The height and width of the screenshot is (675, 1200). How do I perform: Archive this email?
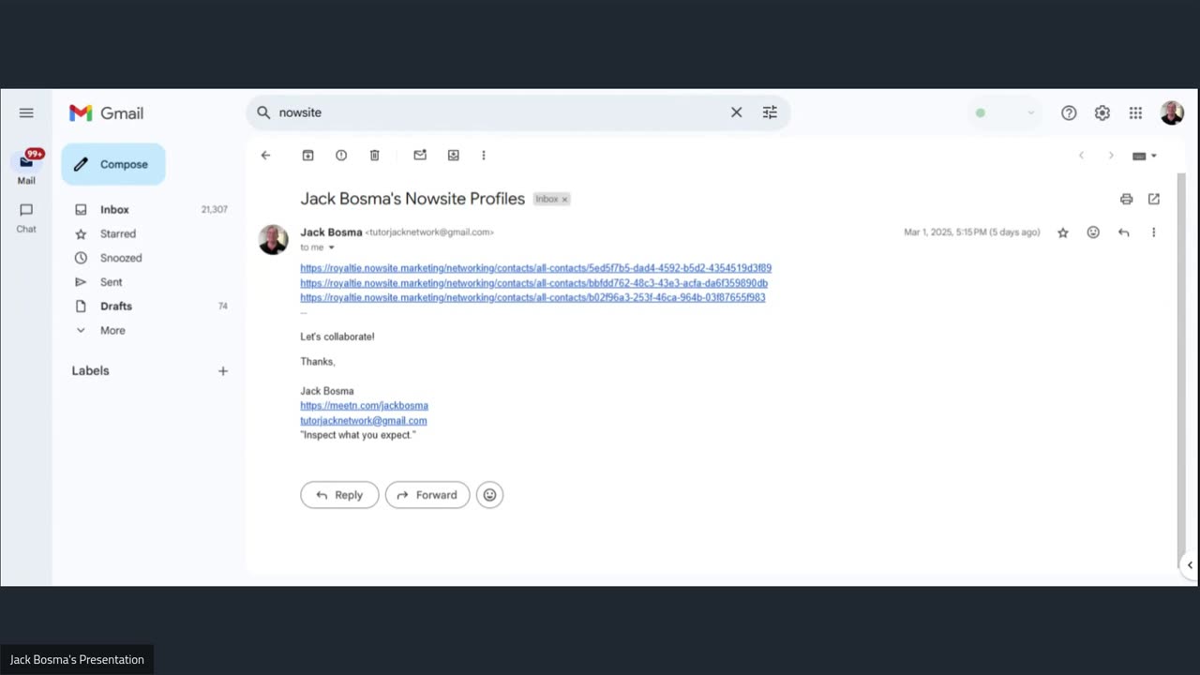pos(307,156)
